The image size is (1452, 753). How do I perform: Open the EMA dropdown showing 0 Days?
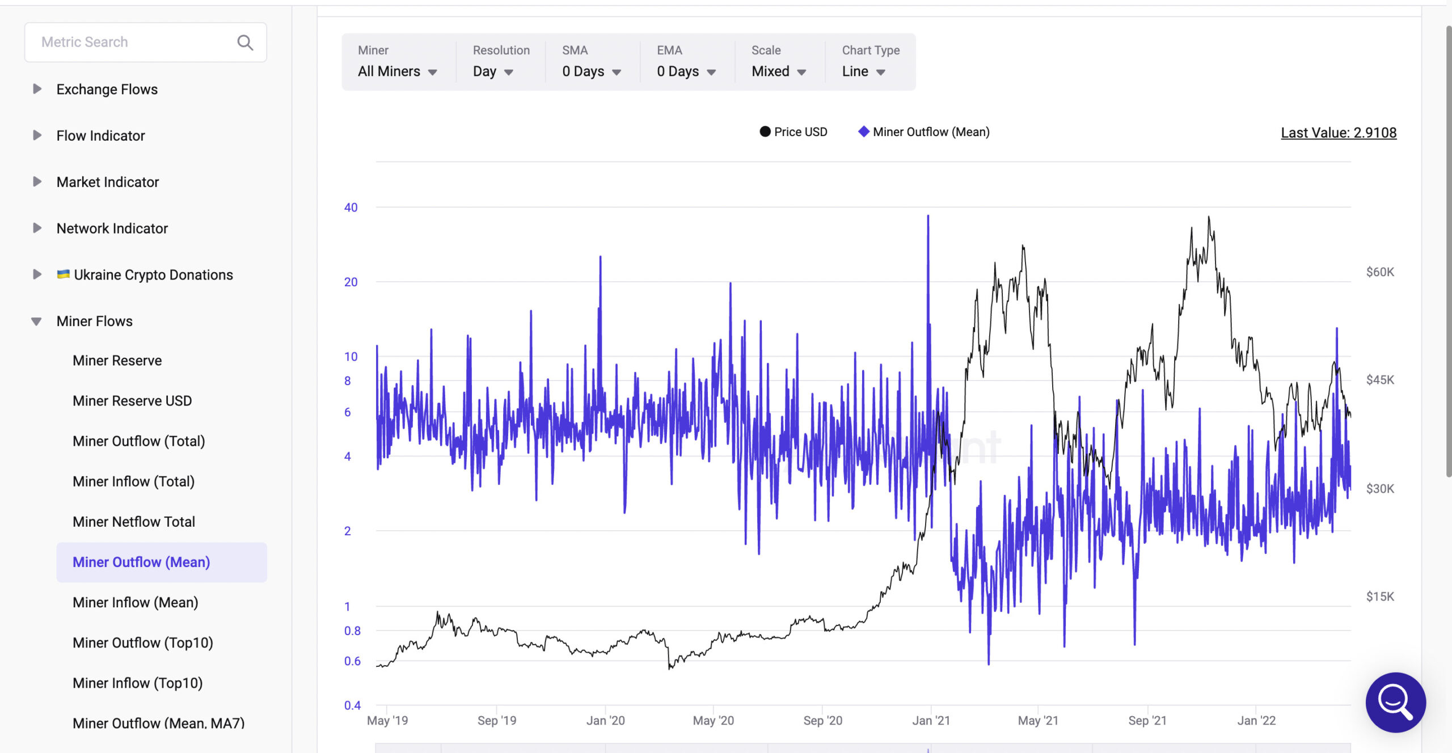coord(686,71)
